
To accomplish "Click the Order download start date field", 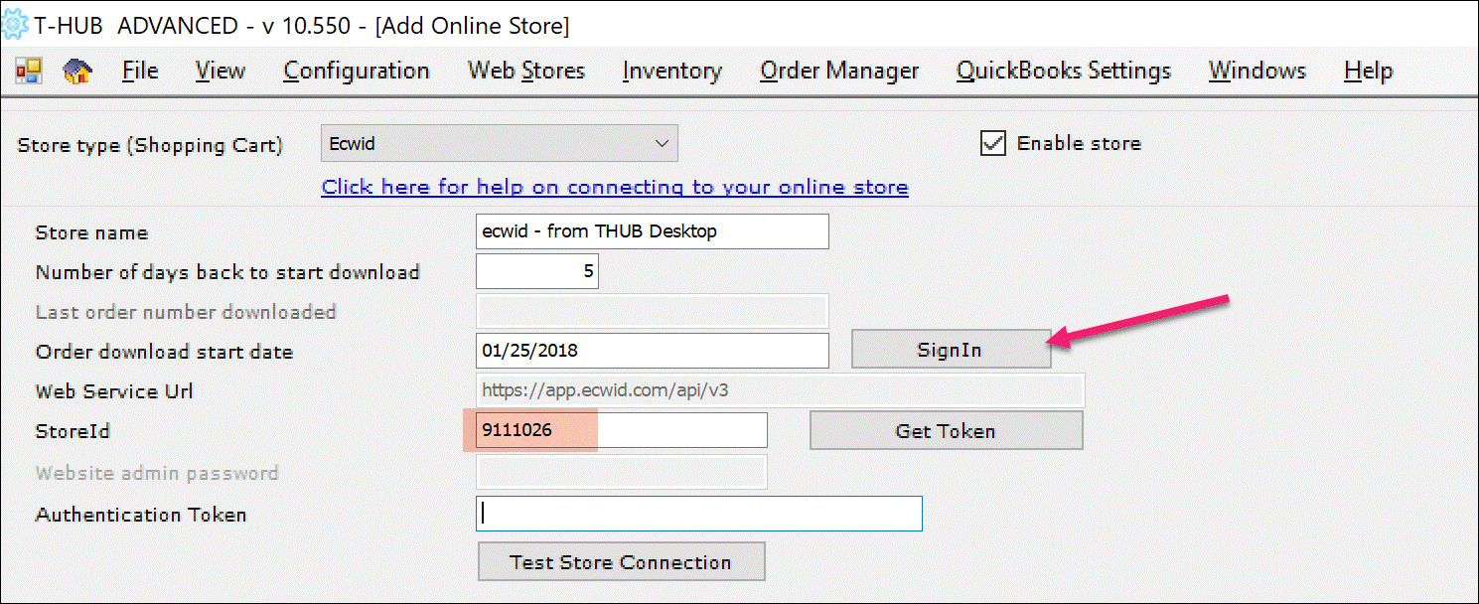I will pos(653,351).
